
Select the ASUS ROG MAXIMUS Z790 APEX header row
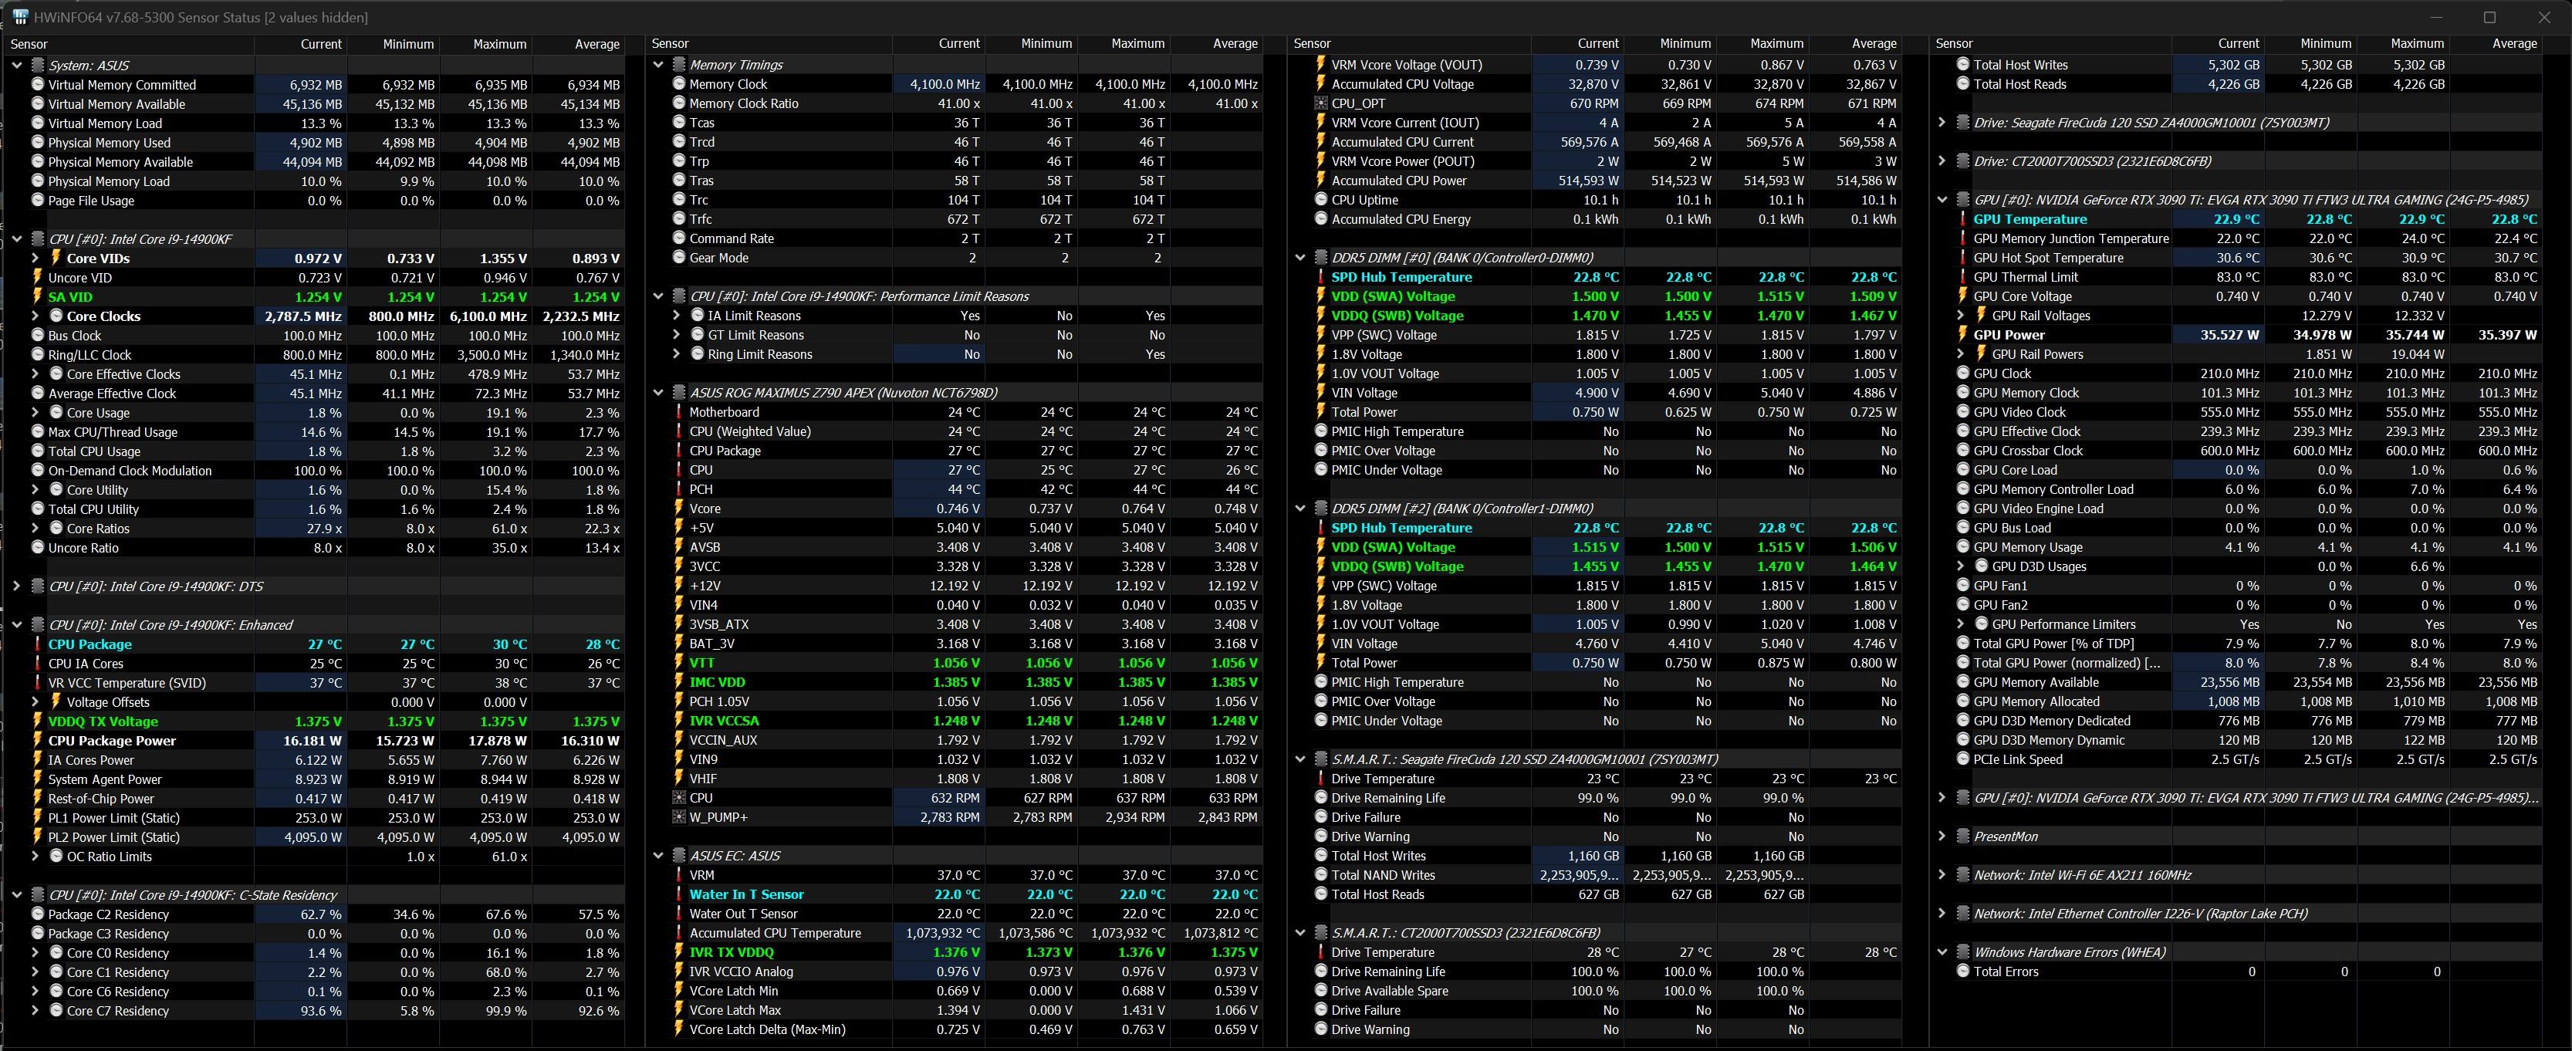coord(957,392)
